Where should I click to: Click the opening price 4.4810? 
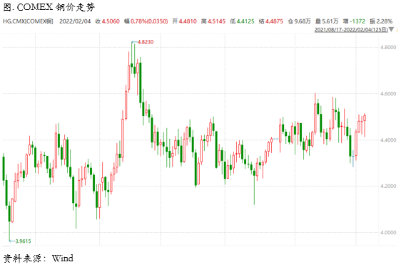(x=188, y=21)
